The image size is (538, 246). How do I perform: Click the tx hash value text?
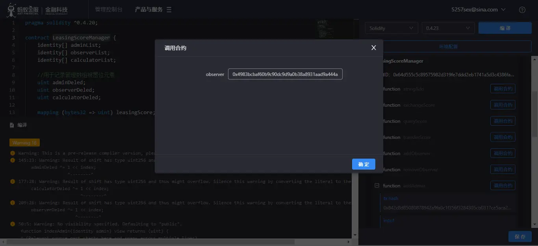447,207
